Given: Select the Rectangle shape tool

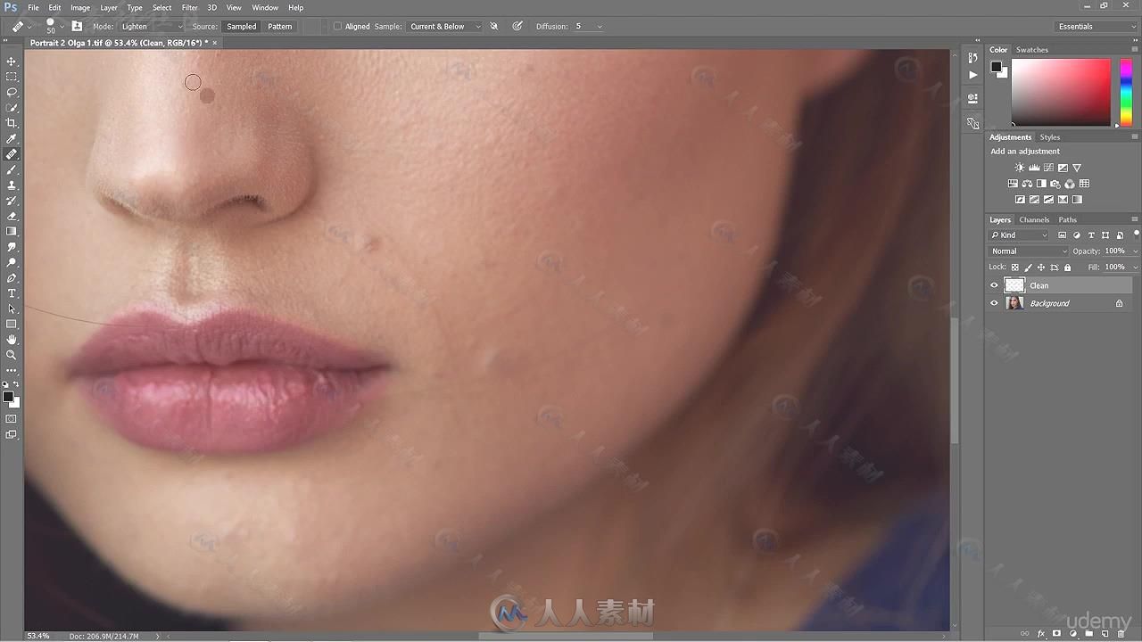Looking at the screenshot, I should [12, 325].
